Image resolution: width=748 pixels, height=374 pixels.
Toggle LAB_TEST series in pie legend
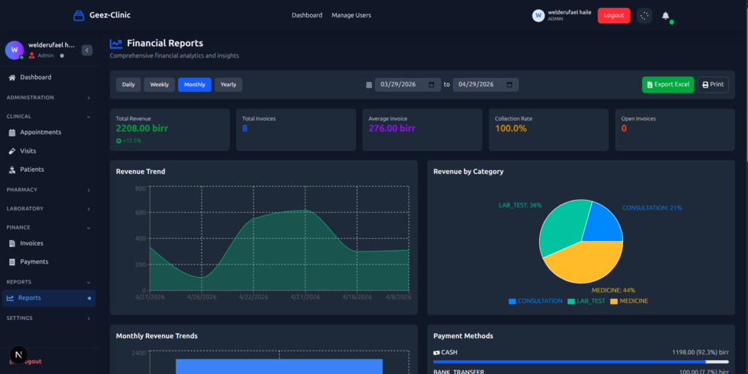(587, 302)
